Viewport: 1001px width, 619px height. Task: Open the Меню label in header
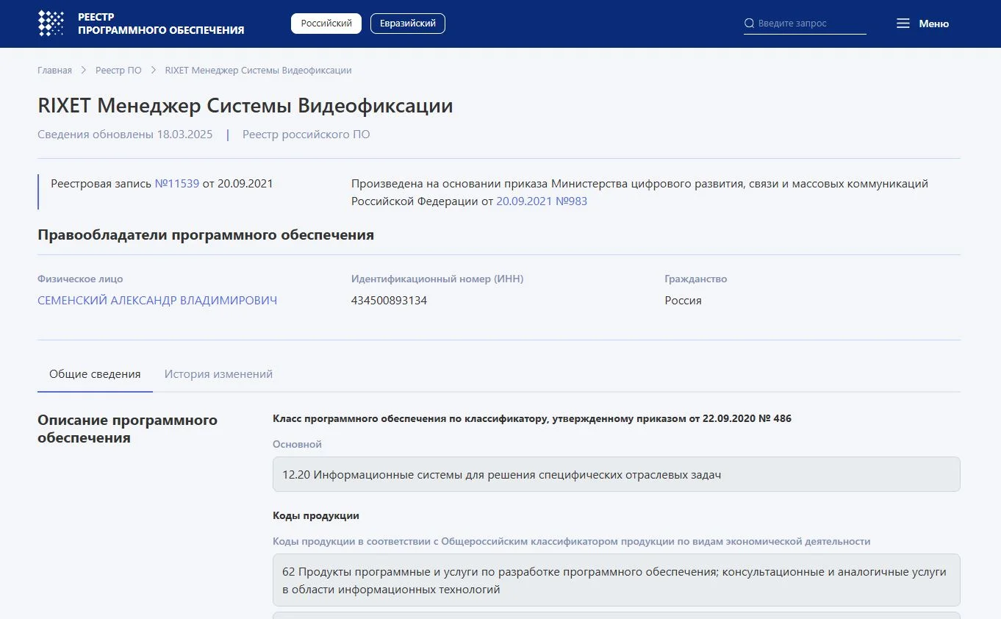(x=933, y=24)
